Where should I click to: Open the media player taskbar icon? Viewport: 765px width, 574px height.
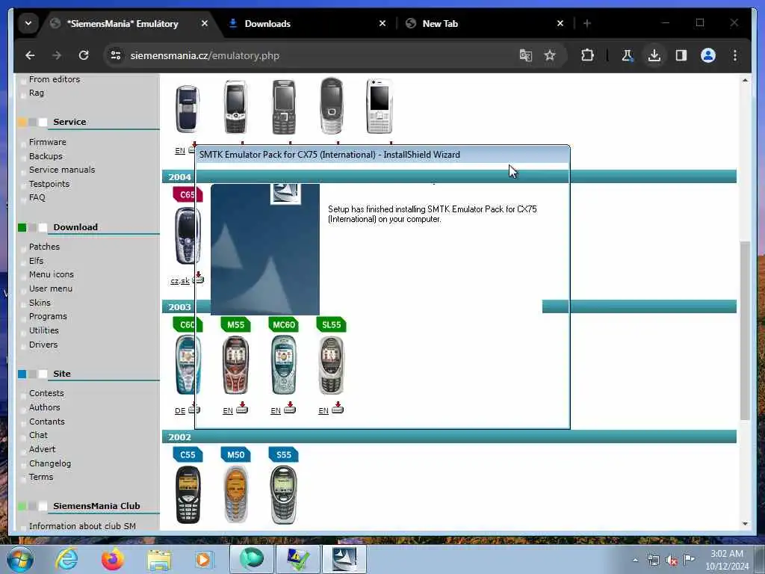pyautogui.click(x=203, y=559)
